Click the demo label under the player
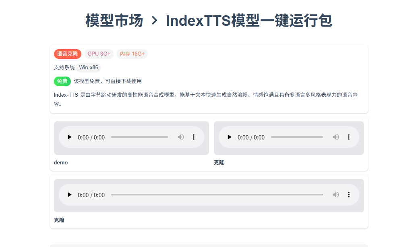The height and width of the screenshot is (247, 402). [61, 162]
